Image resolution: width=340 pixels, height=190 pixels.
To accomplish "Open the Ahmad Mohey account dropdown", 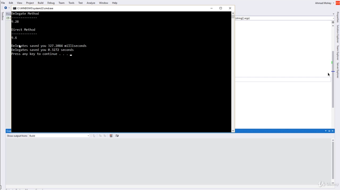I will 324,3.
